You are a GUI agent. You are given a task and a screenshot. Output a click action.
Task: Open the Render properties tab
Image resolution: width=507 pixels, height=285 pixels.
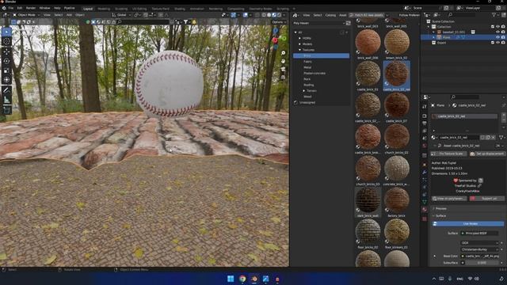pos(425,116)
